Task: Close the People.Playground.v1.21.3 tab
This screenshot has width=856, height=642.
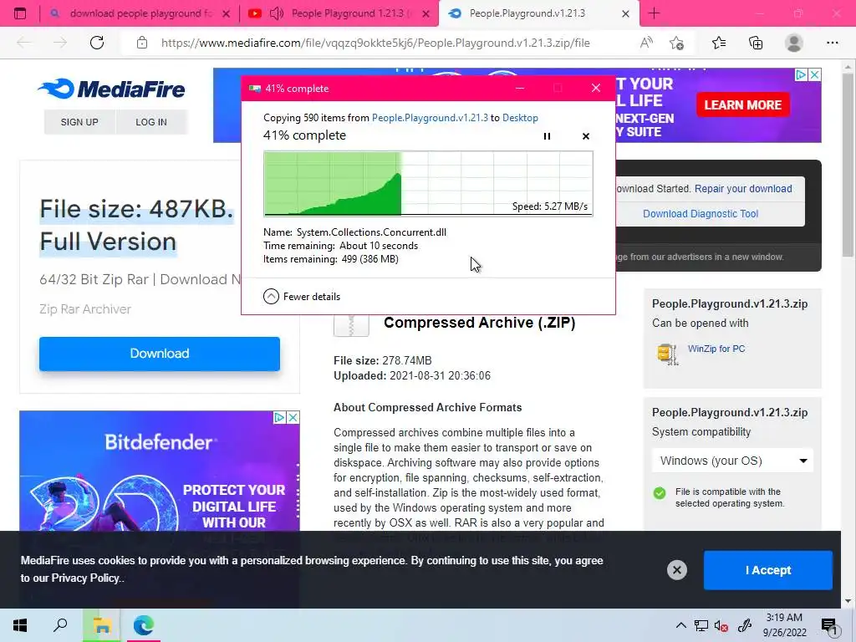Action: [x=625, y=14]
